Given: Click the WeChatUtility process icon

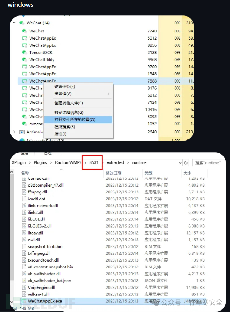Looking at the screenshot, I should tap(24, 59).
